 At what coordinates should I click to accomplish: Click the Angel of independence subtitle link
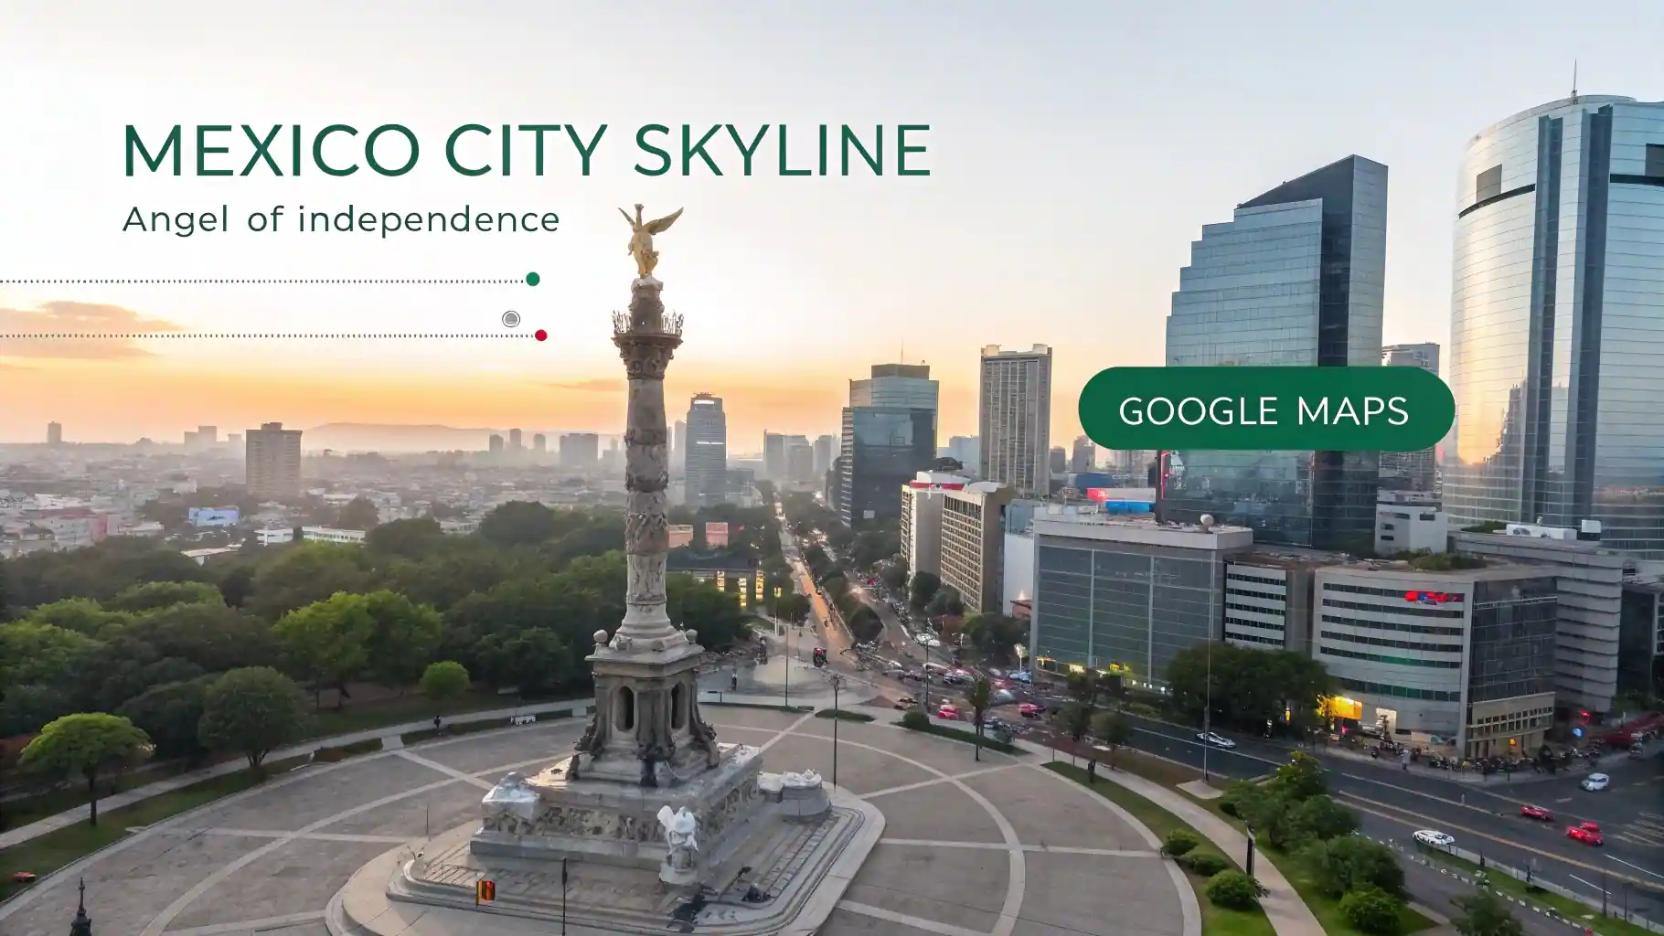(x=339, y=219)
